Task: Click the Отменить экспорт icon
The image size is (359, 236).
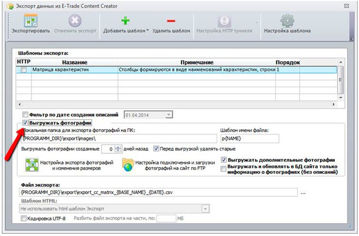Action: 75,20
